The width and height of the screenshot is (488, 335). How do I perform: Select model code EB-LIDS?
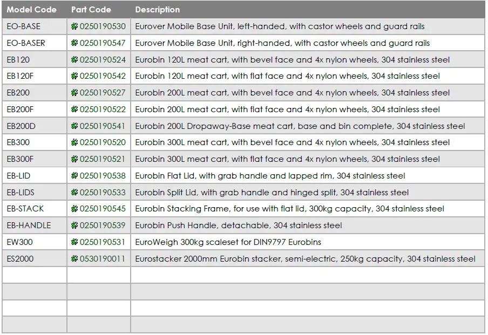[x=21, y=193]
